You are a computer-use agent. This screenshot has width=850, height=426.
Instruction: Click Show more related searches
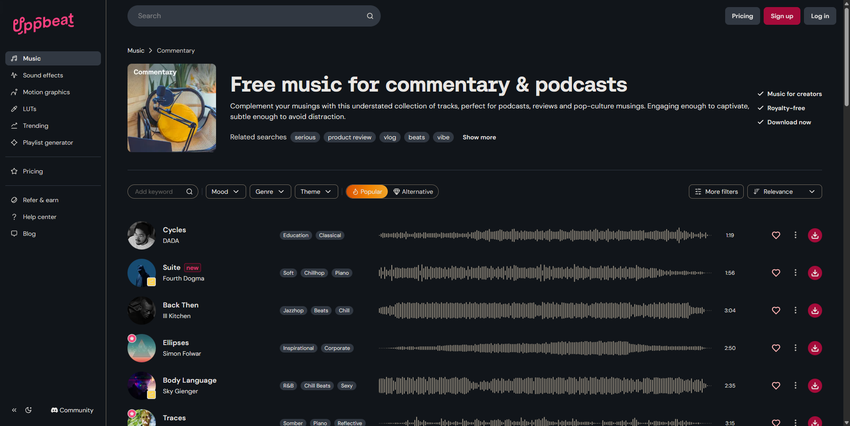479,137
